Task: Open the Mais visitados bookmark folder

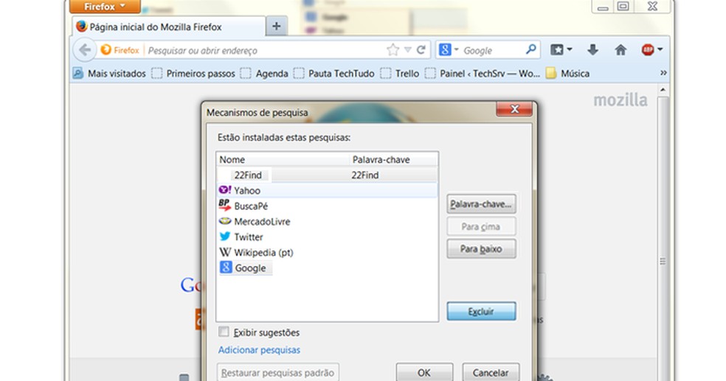Action: tap(109, 74)
